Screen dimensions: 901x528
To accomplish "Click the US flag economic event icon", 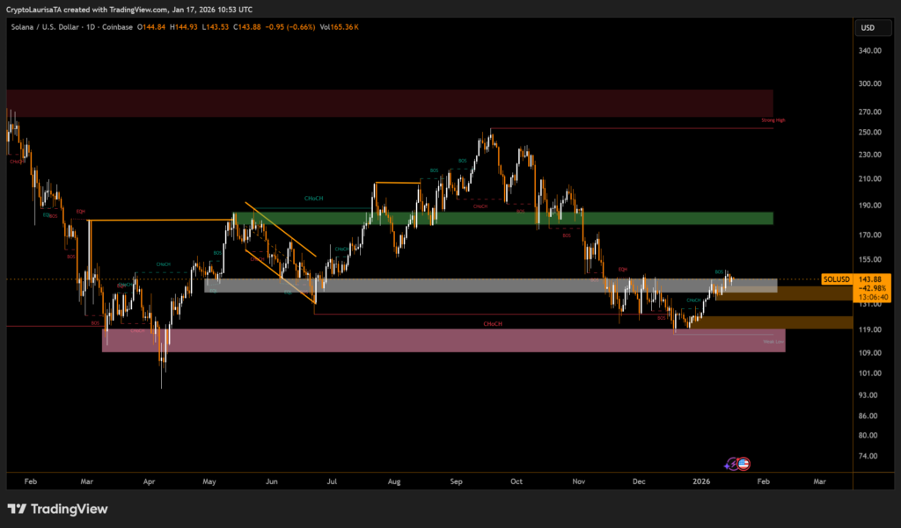I will pyautogui.click(x=743, y=463).
